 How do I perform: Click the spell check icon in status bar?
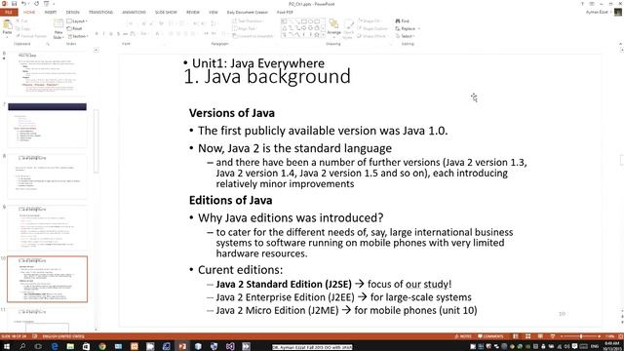click(x=35, y=336)
